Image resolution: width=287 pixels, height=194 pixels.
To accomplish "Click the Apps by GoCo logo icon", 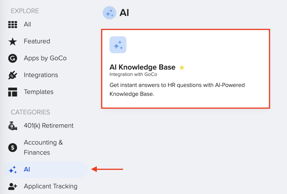I will point(13,58).
